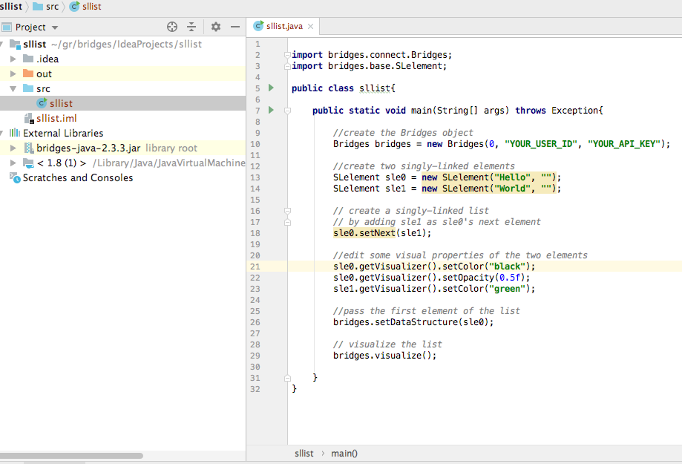
Task: Click main() in editor breadcrumb
Action: click(344, 454)
